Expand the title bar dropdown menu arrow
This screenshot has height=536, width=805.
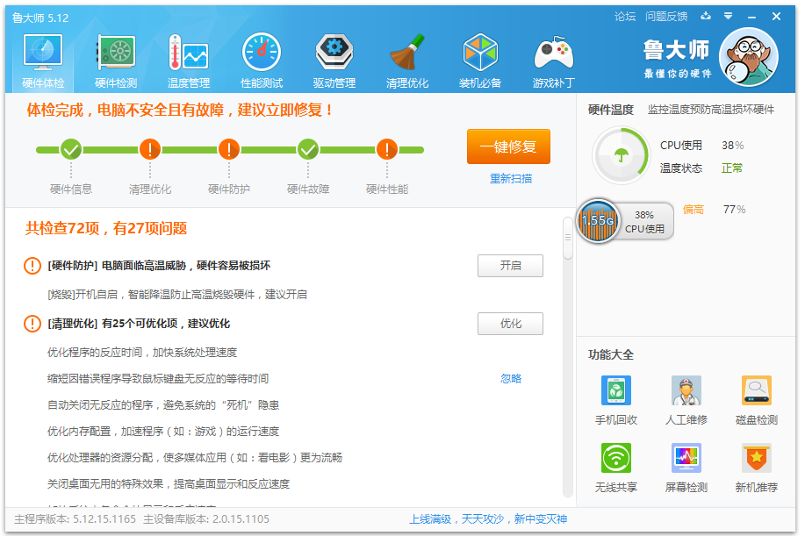[x=728, y=17]
